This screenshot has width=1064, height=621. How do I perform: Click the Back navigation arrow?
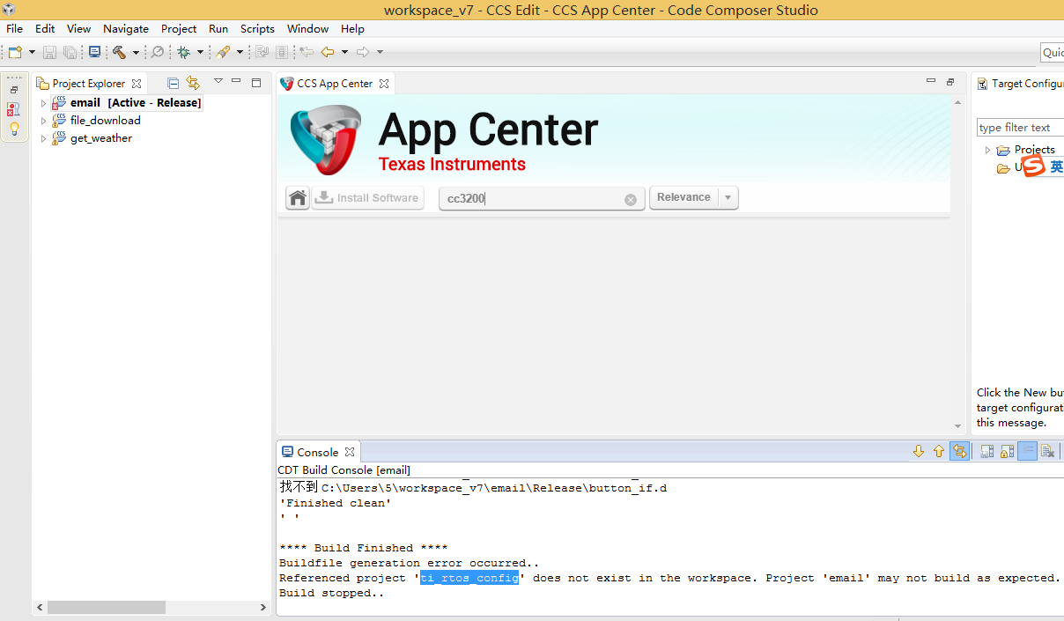(x=328, y=53)
